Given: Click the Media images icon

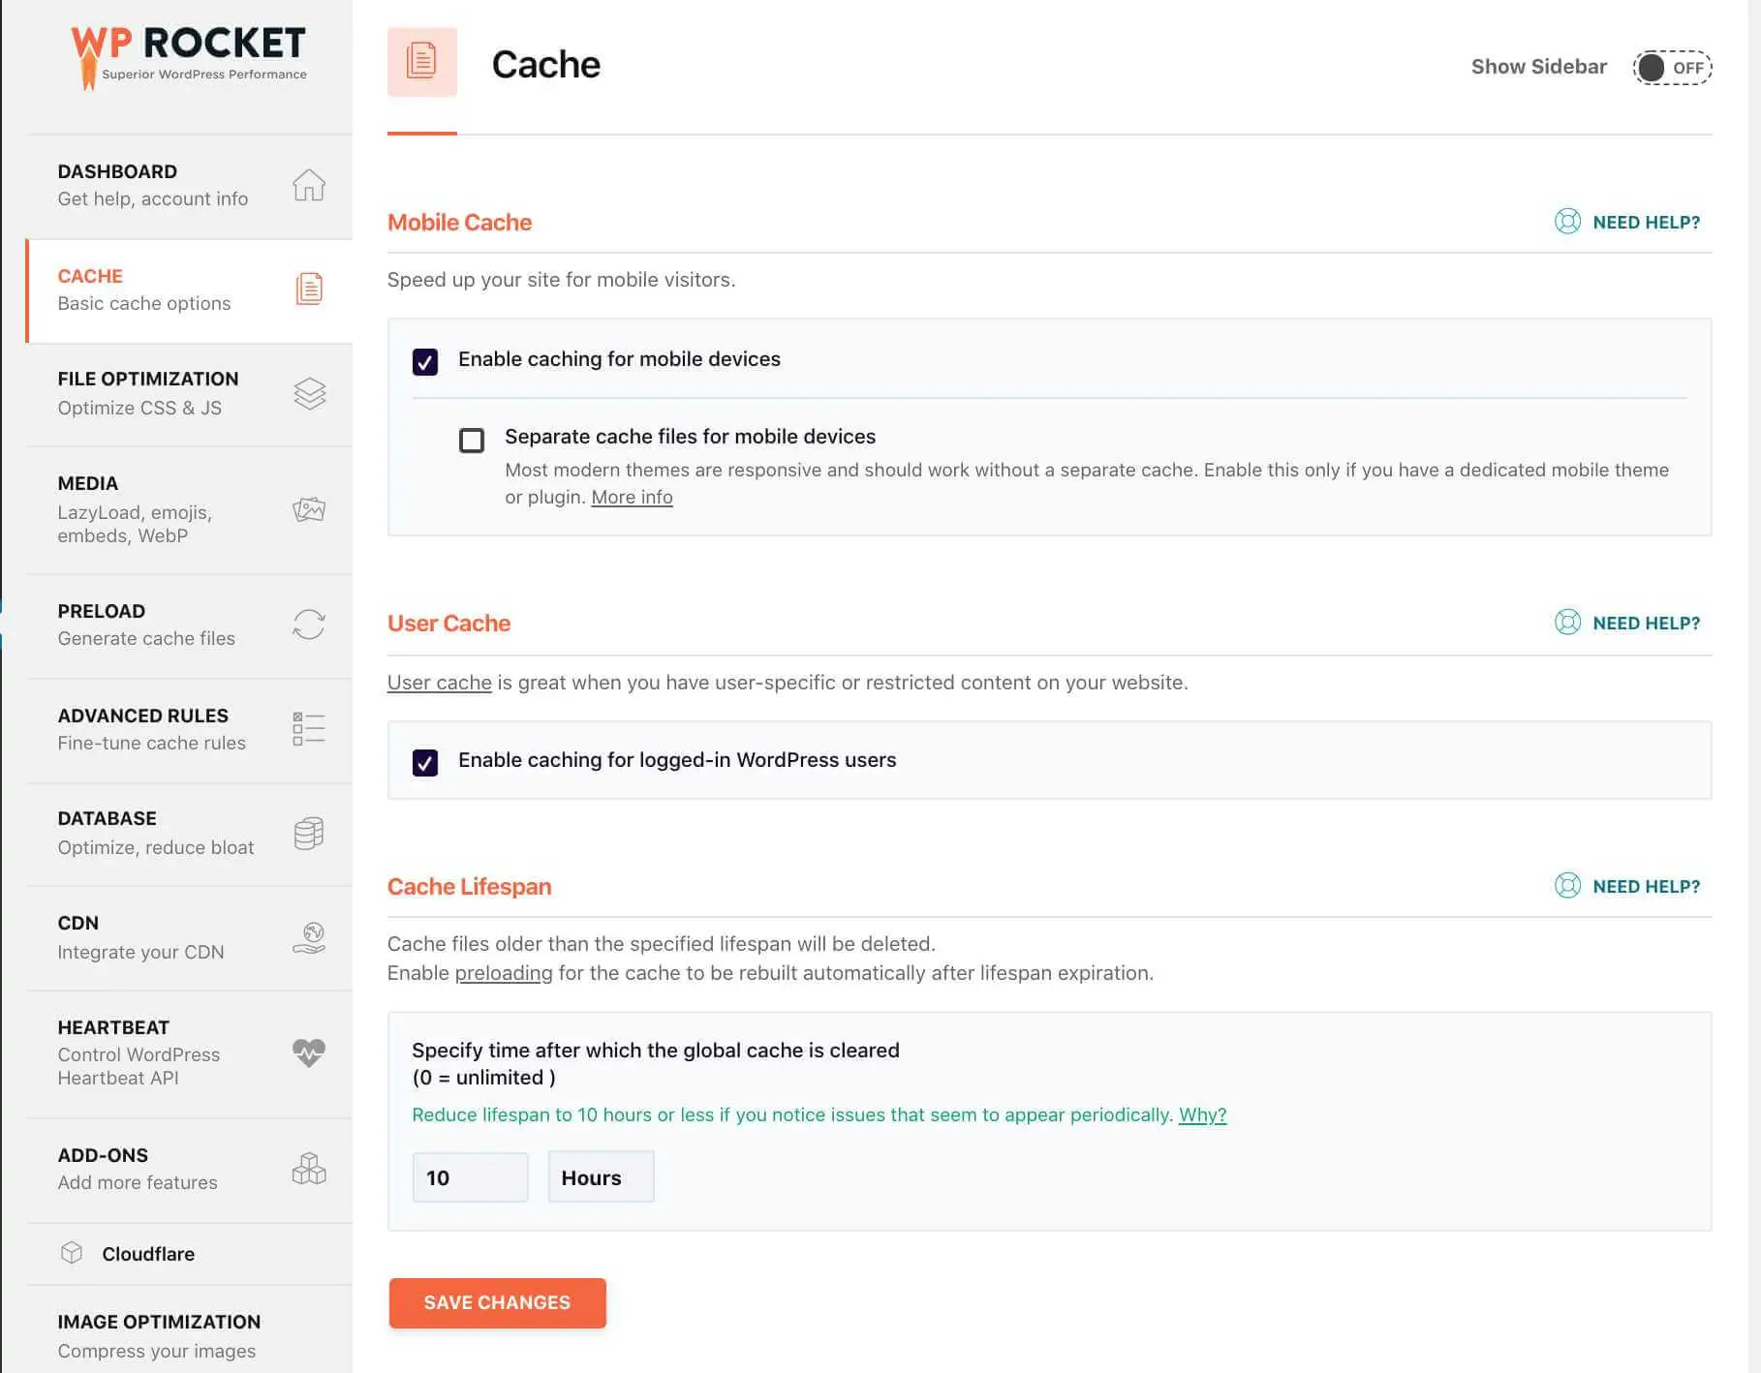Looking at the screenshot, I should (x=309, y=509).
